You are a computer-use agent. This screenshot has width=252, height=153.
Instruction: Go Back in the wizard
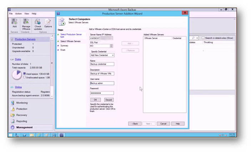click(135, 124)
